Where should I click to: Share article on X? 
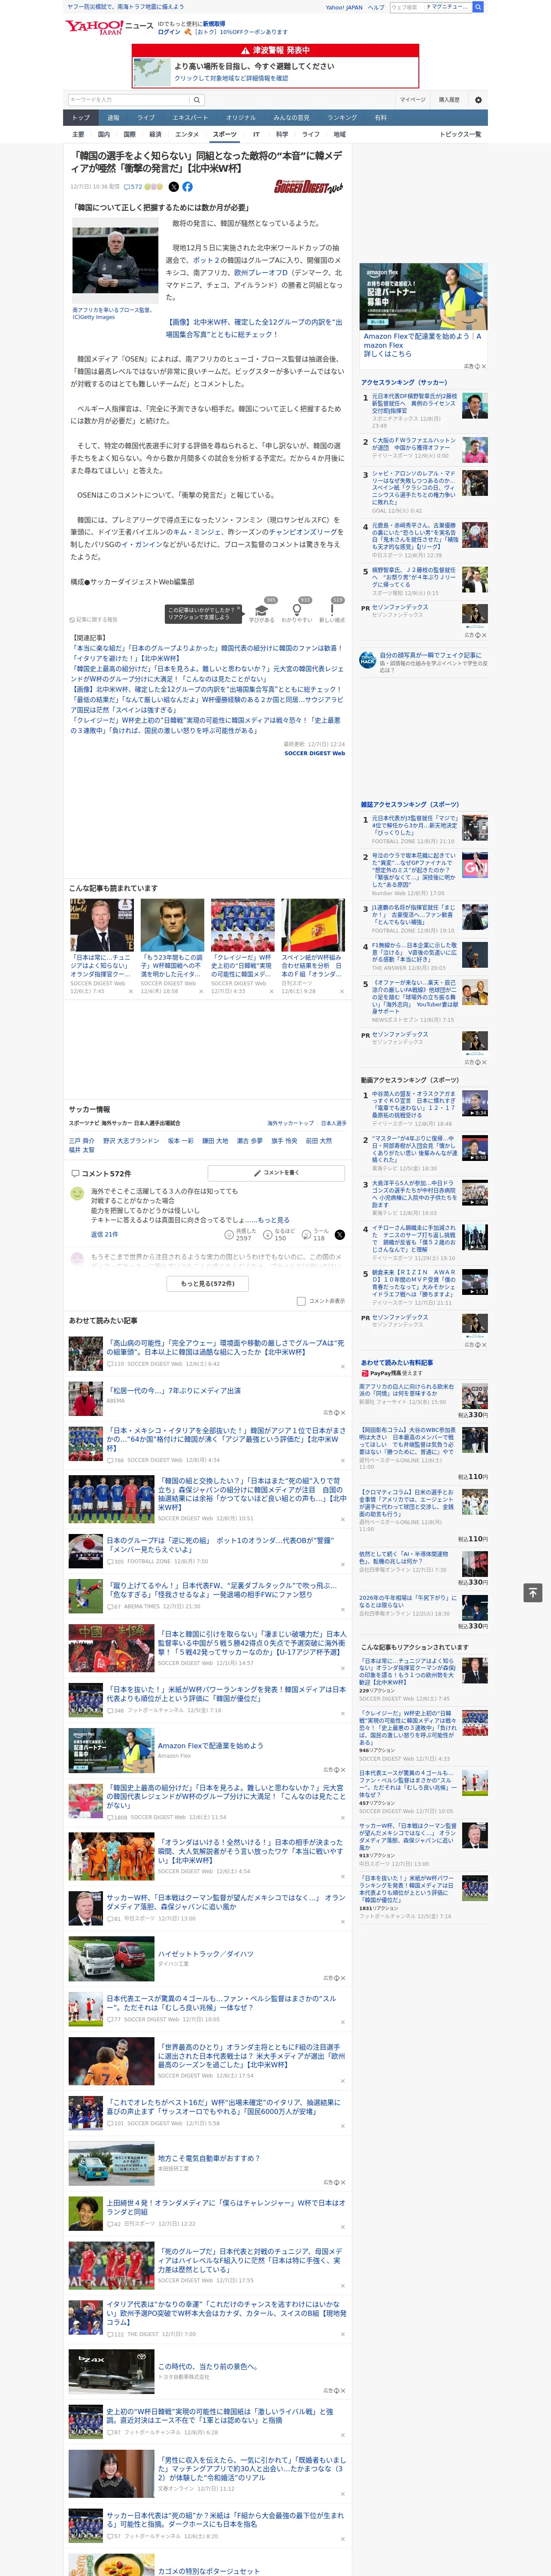(174, 187)
